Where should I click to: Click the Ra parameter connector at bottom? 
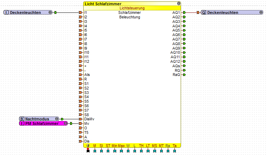pos(168,151)
